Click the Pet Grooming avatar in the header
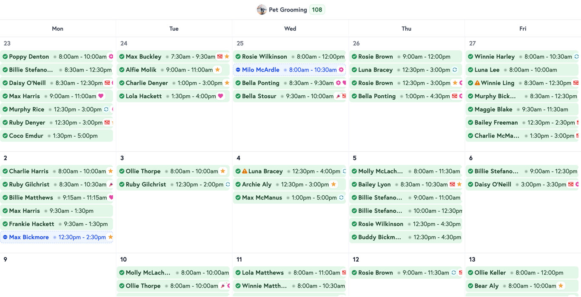 tap(262, 9)
